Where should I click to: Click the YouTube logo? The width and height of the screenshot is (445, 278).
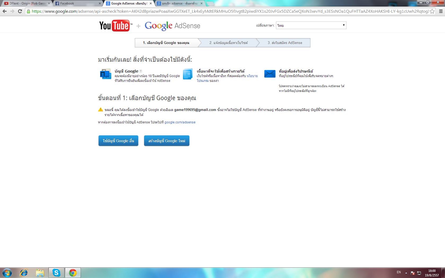(x=116, y=26)
